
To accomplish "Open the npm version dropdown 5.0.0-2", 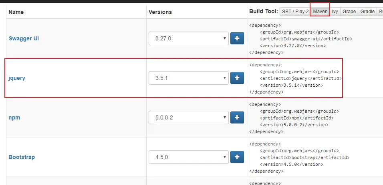I will coord(189,117).
